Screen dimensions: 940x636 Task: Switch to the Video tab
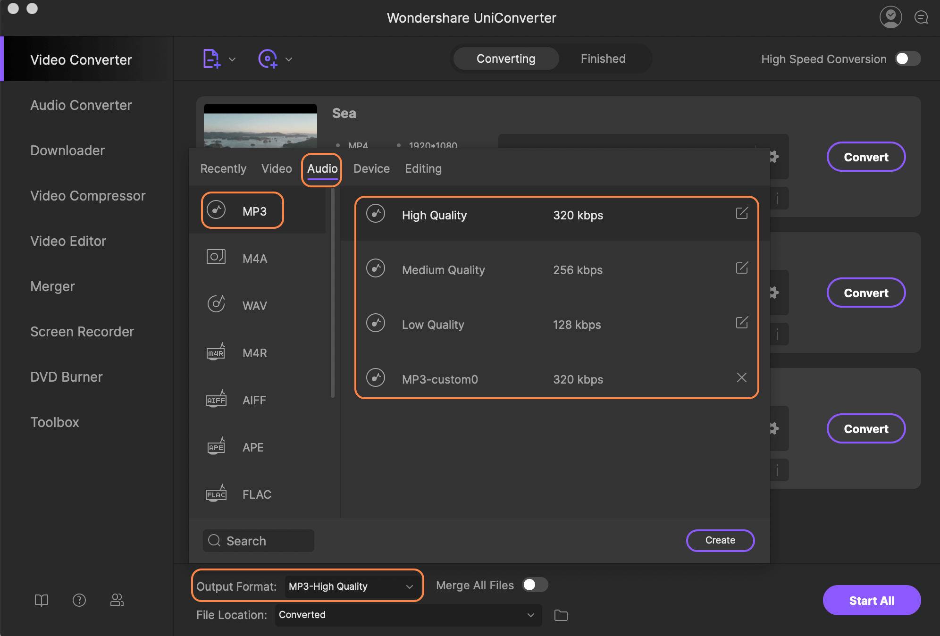pos(276,168)
